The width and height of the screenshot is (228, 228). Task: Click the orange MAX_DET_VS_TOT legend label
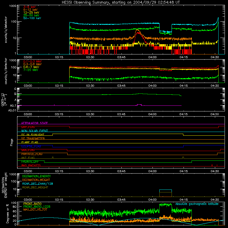[x=35, y=209]
